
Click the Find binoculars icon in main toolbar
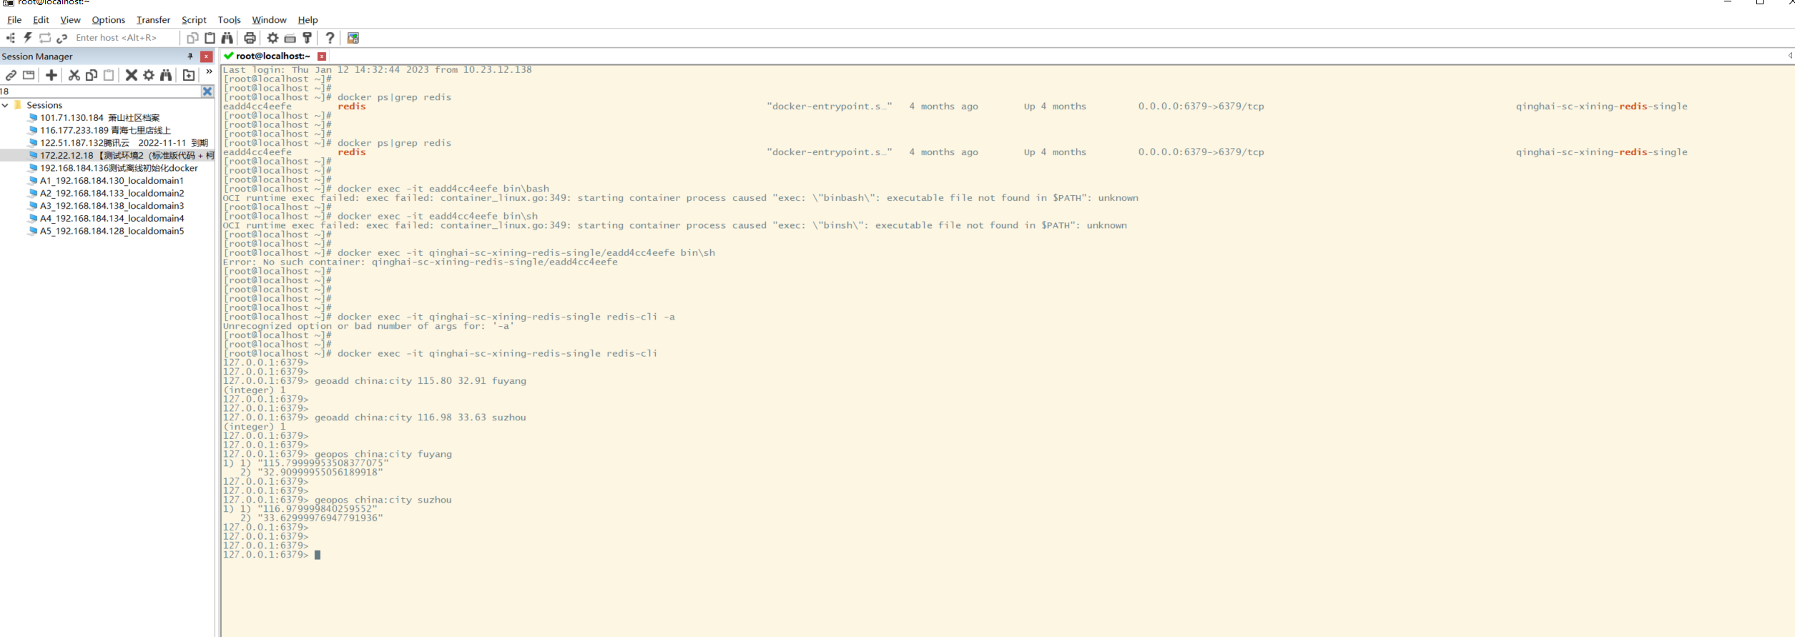(x=227, y=38)
